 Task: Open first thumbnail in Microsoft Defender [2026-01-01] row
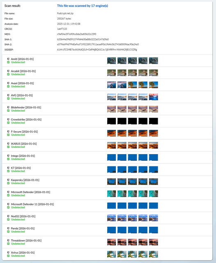[x=111, y=194]
